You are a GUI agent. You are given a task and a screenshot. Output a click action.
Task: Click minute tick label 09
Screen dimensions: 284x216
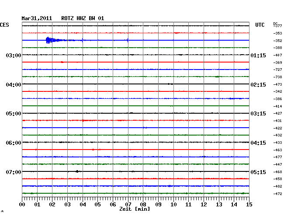pyautogui.click(x=158, y=205)
